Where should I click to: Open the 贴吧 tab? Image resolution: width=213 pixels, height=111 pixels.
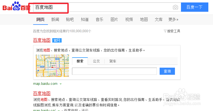(x=70, y=19)
